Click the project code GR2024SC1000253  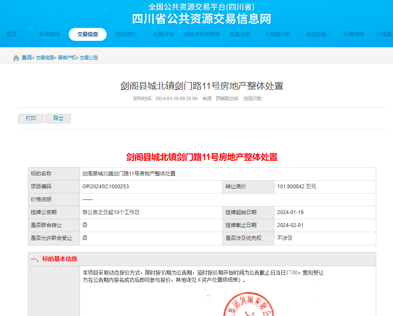point(105,187)
